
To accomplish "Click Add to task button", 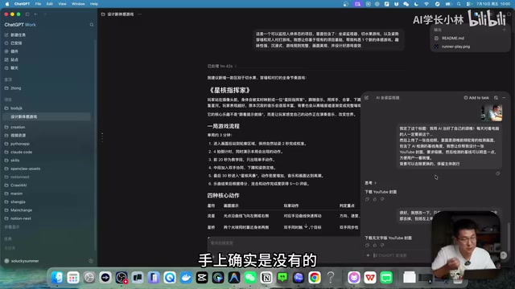I will tap(476, 98).
